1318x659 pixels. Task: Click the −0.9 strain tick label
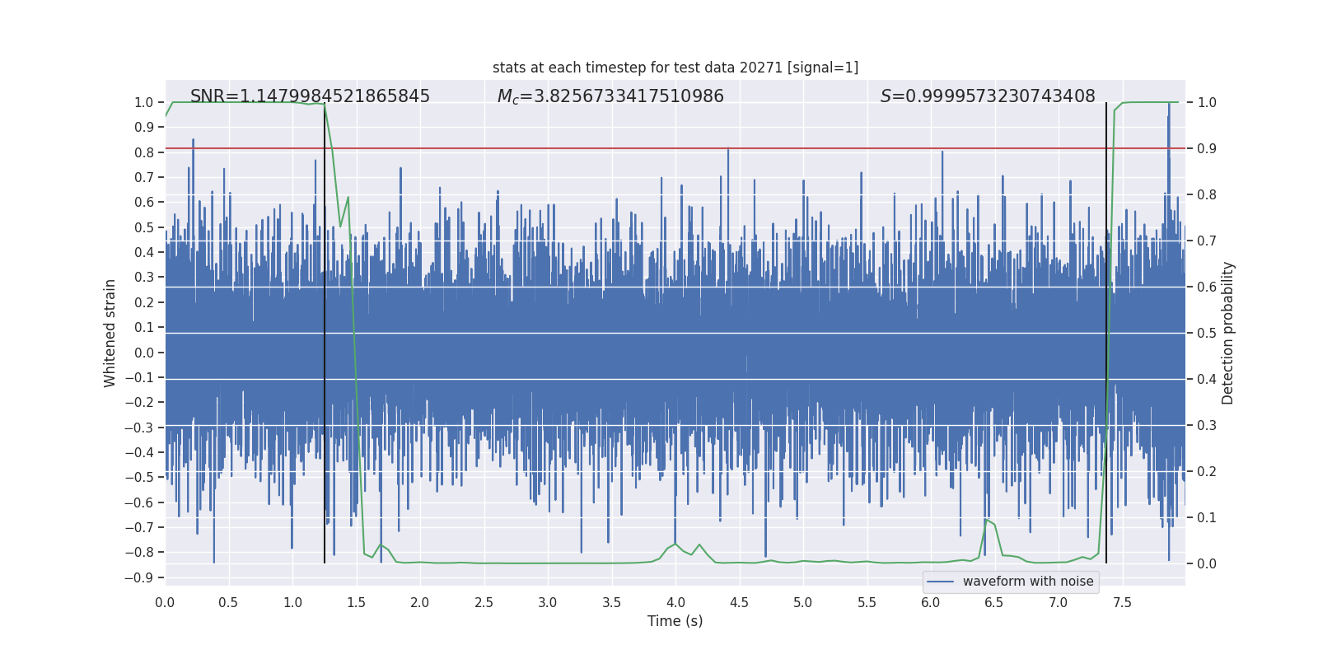139,577
